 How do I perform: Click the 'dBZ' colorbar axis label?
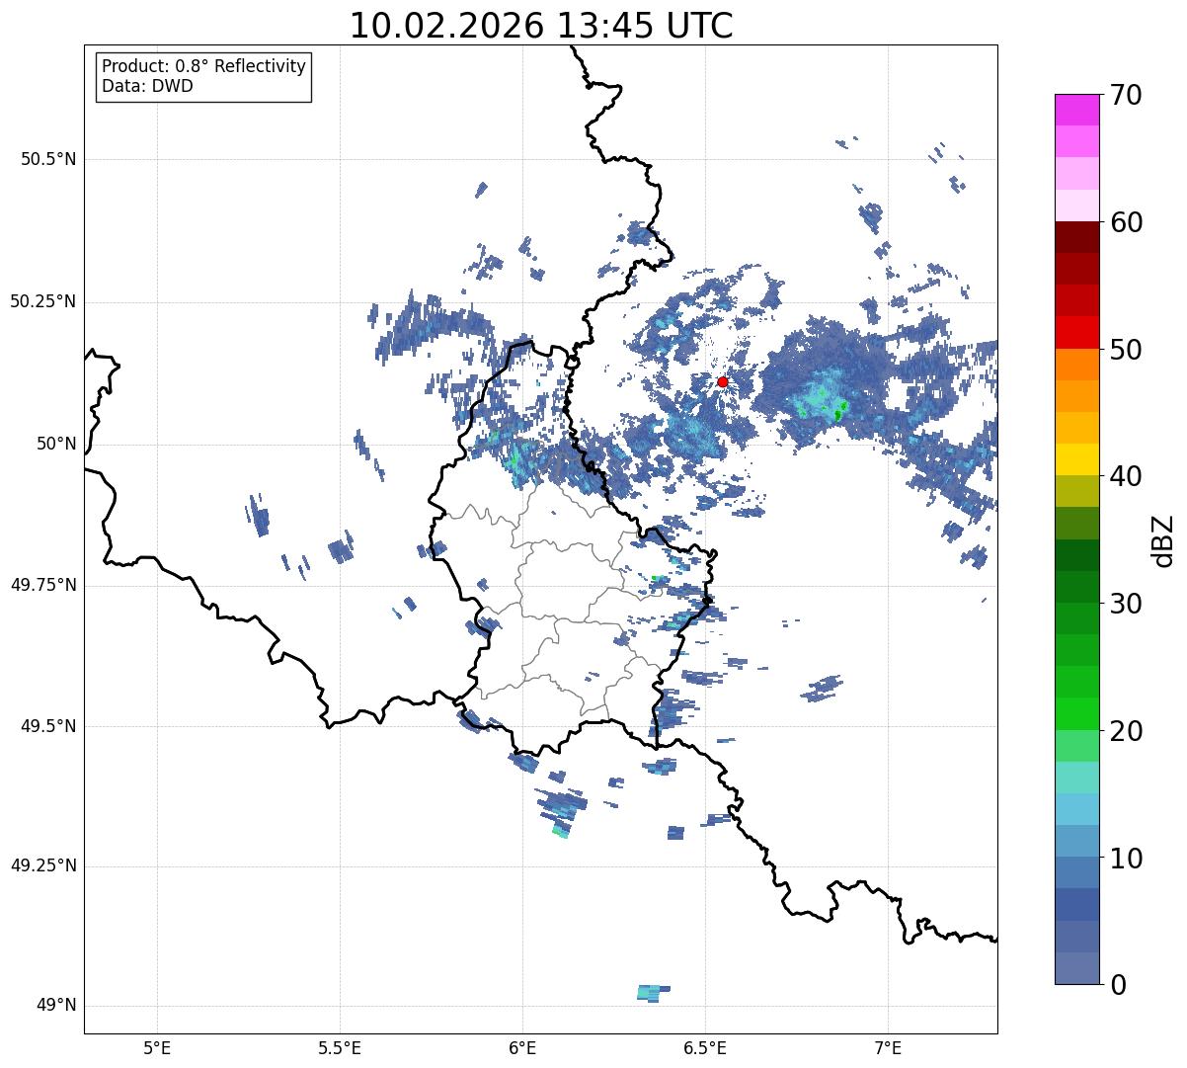[1164, 539]
